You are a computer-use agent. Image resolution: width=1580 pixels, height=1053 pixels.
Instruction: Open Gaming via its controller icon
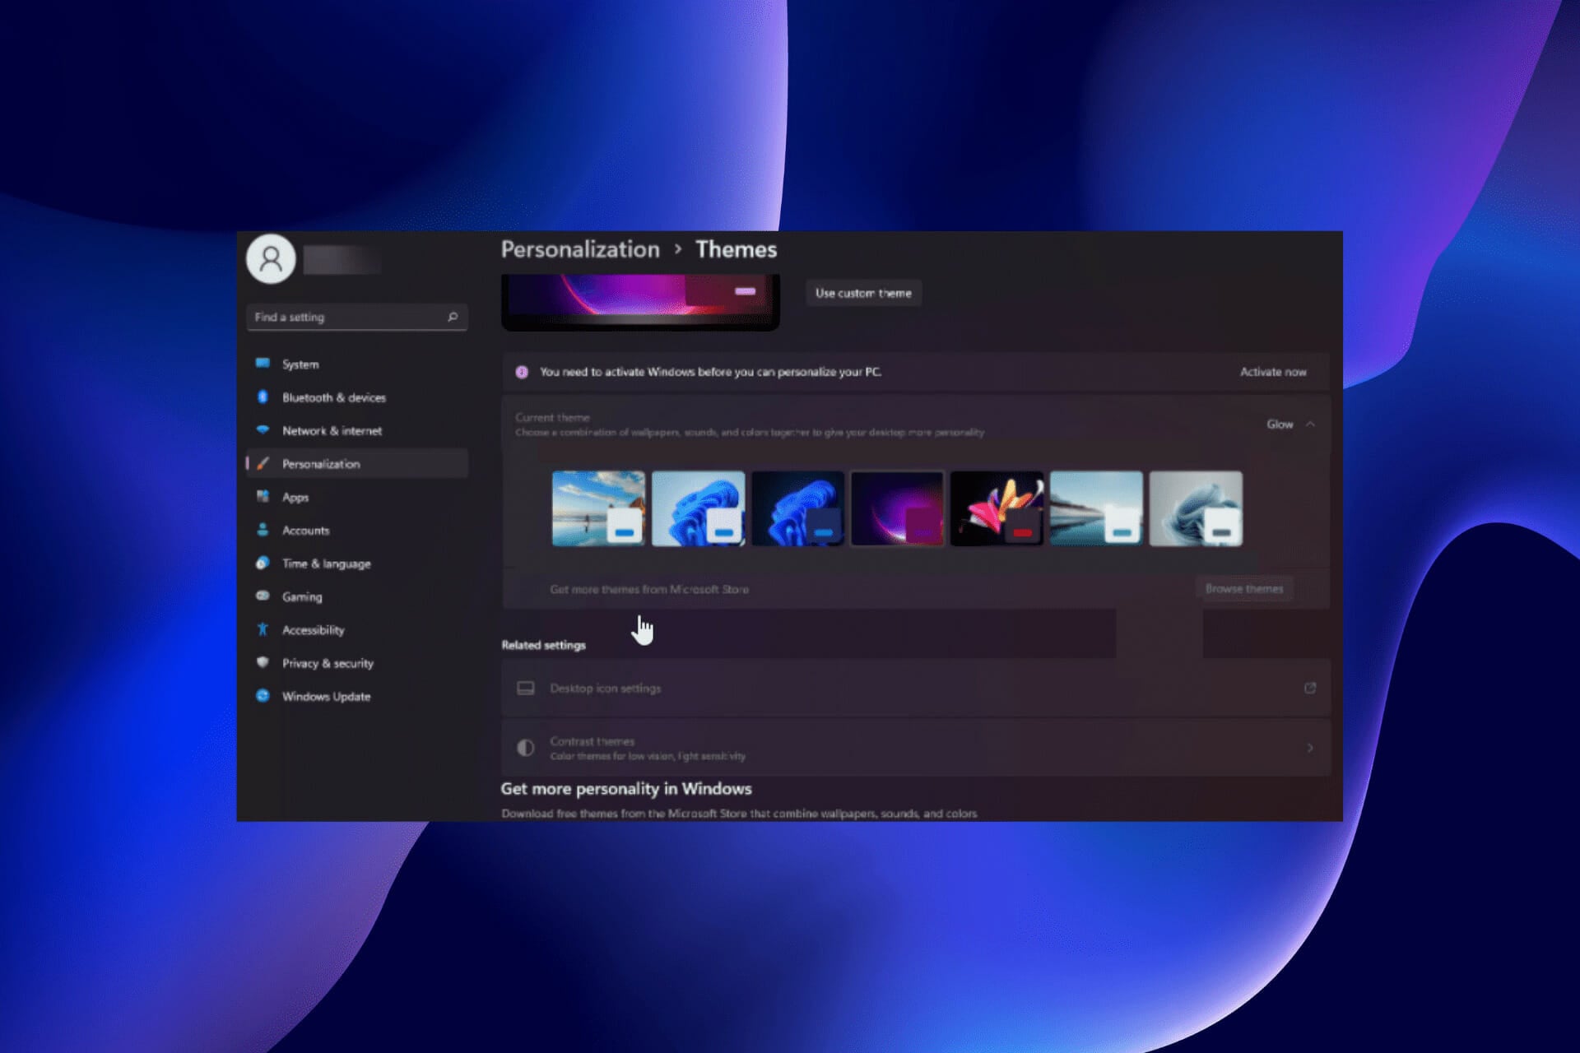click(x=263, y=596)
